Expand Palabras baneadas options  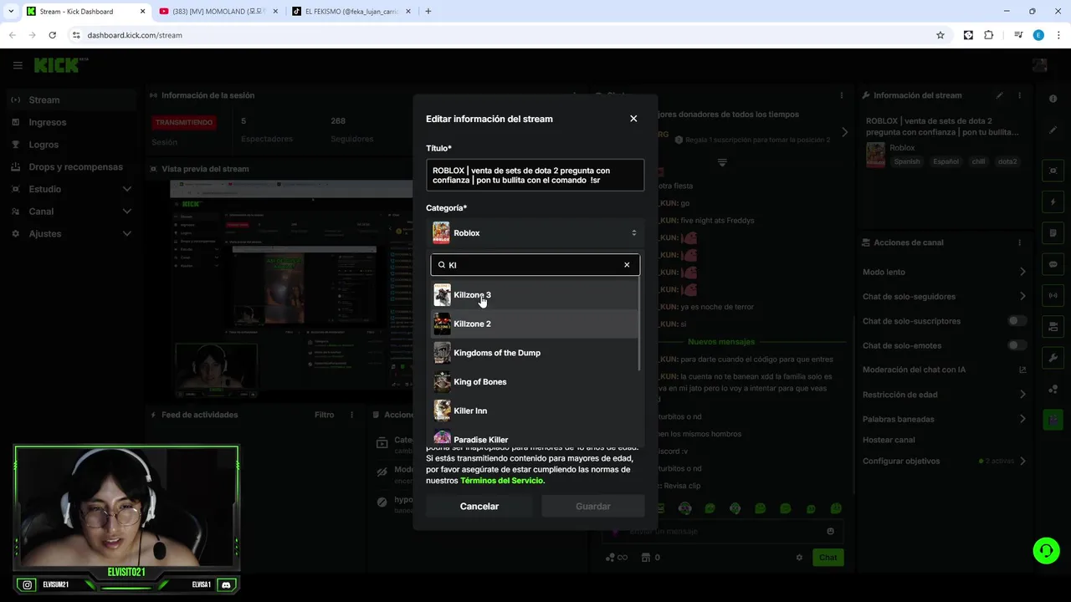coord(1022,419)
